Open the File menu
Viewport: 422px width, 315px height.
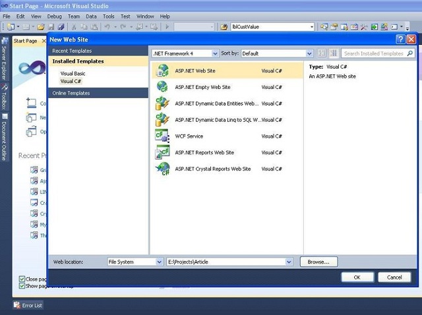7,16
